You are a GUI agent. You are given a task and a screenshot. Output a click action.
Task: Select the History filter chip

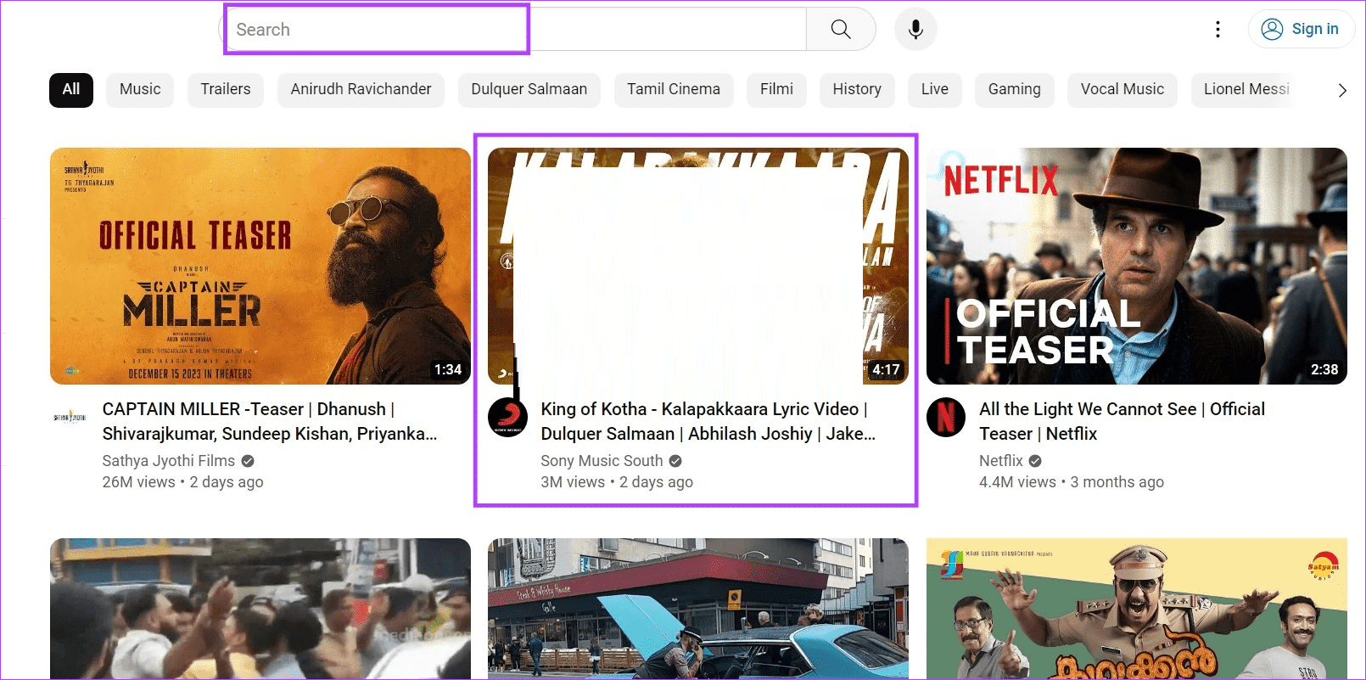[x=857, y=90]
